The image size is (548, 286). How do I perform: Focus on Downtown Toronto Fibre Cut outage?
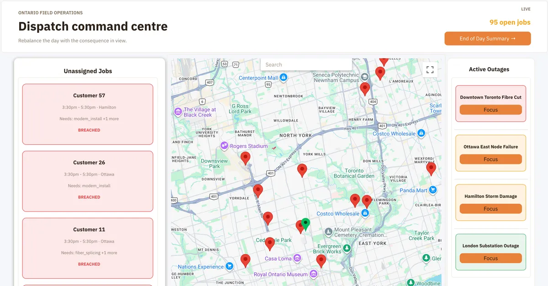pyautogui.click(x=490, y=110)
